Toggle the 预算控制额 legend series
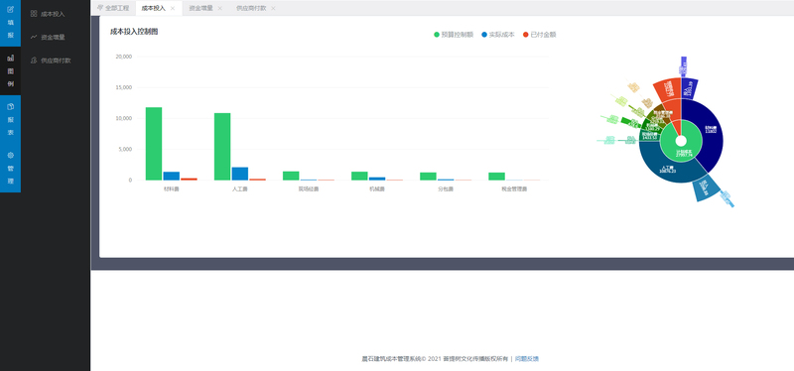794x371 pixels. point(454,35)
